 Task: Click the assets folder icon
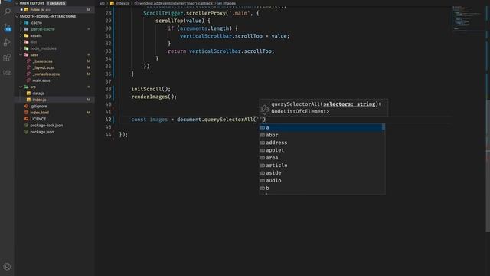point(27,35)
